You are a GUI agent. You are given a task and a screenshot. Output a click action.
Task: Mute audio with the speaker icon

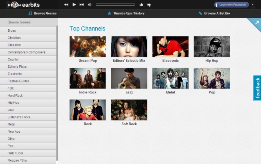(x=89, y=5)
